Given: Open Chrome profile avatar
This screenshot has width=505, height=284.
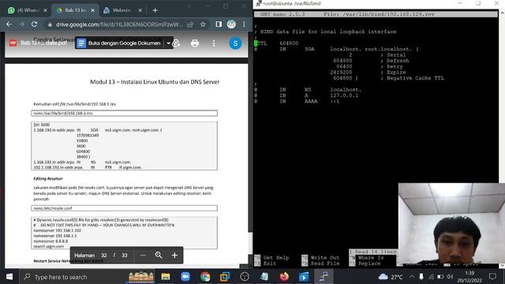Looking at the screenshot, I should pyautogui.click(x=231, y=24).
